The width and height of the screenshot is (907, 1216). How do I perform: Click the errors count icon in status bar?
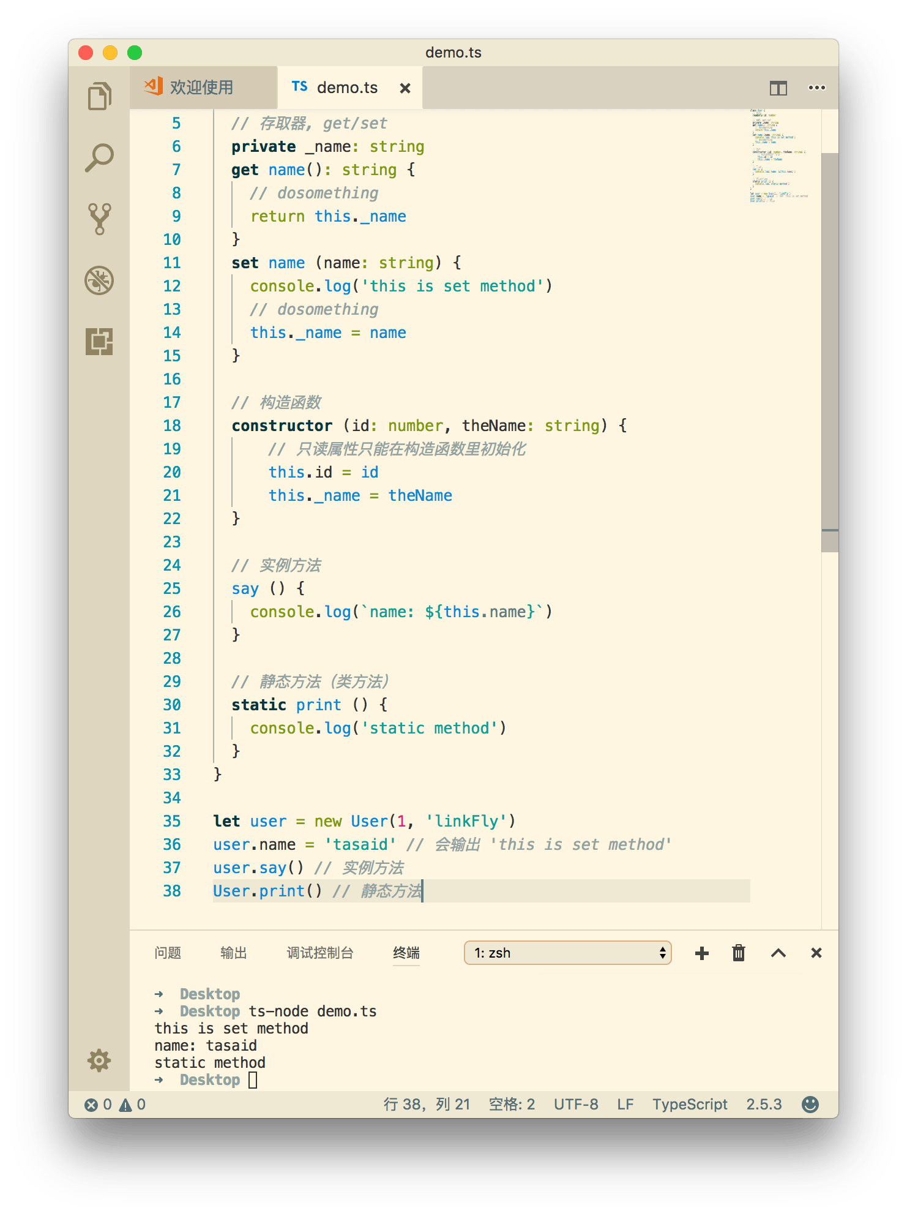(91, 1105)
